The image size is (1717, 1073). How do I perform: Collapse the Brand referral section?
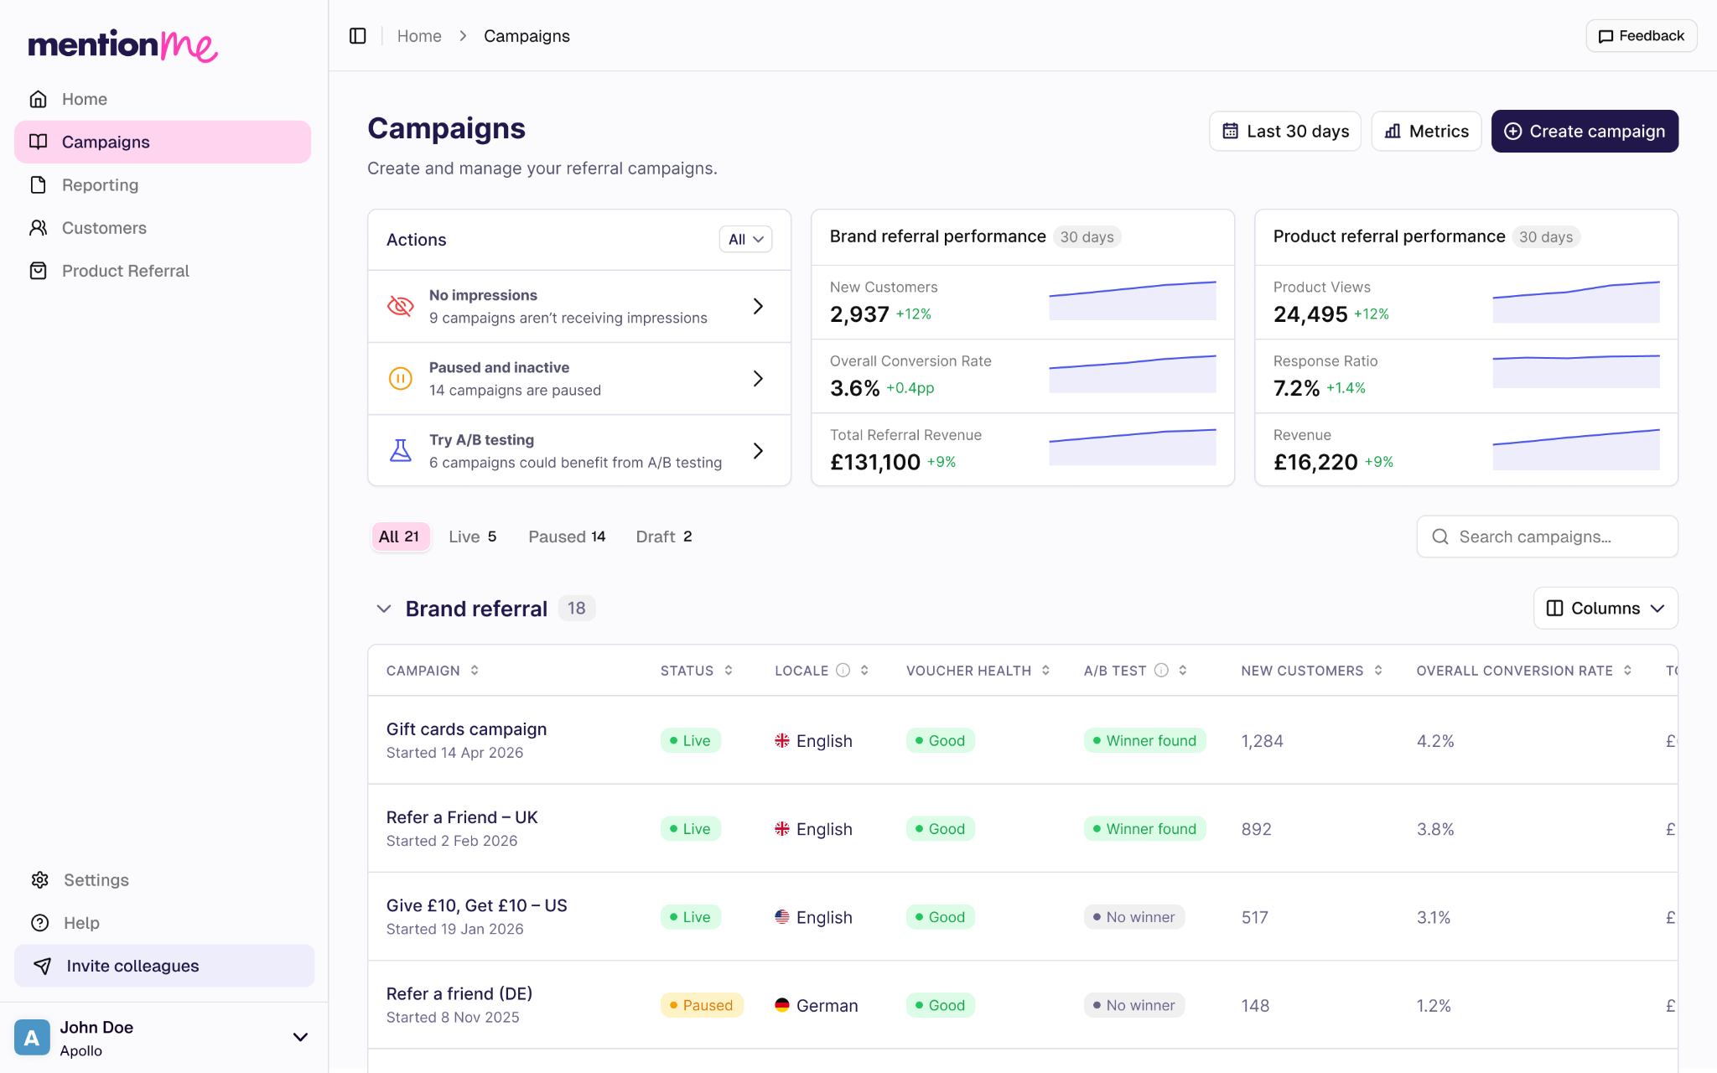384,609
